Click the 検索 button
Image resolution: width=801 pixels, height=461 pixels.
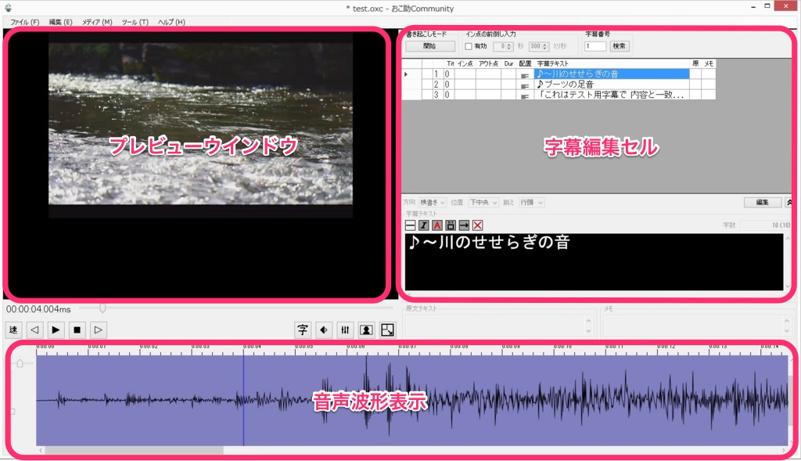click(620, 46)
